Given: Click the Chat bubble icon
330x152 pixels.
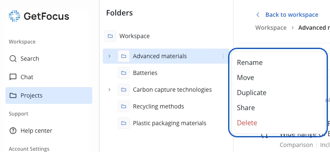Looking at the screenshot, I should (x=13, y=77).
